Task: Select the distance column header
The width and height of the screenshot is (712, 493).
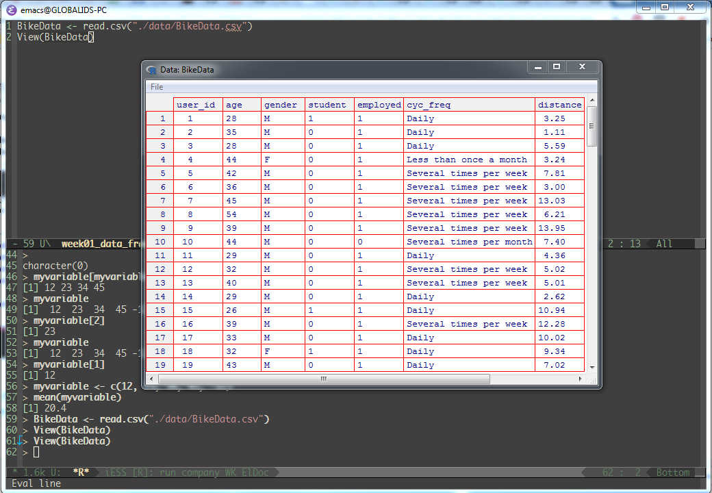Action: [x=560, y=105]
